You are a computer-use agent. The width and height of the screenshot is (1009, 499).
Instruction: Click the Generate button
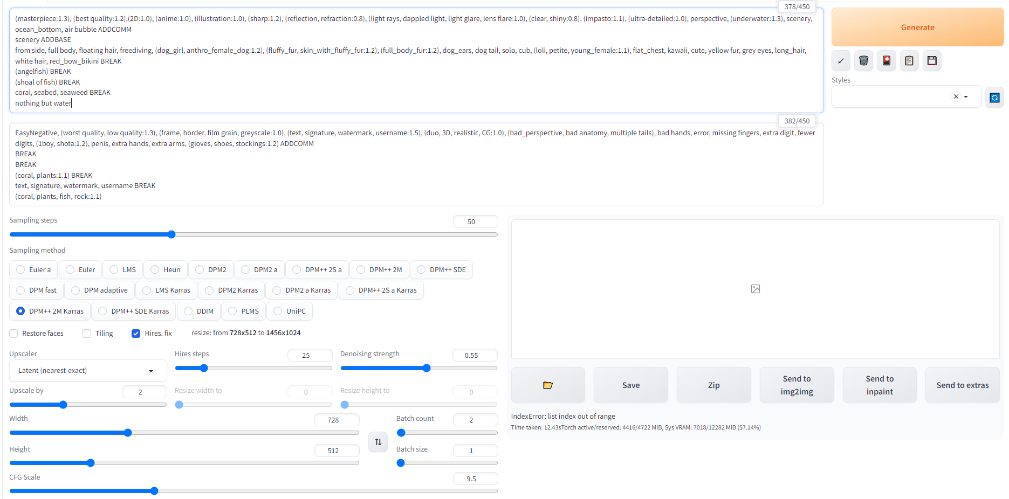(917, 27)
